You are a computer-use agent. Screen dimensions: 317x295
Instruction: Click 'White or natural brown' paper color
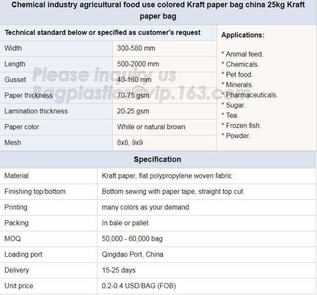(151, 126)
